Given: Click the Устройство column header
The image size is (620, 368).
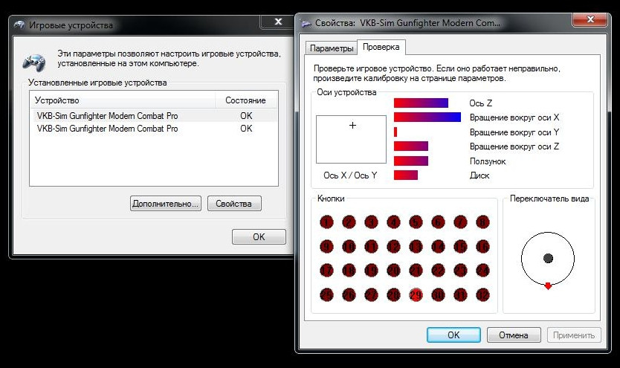Looking at the screenshot, I should [x=123, y=100].
